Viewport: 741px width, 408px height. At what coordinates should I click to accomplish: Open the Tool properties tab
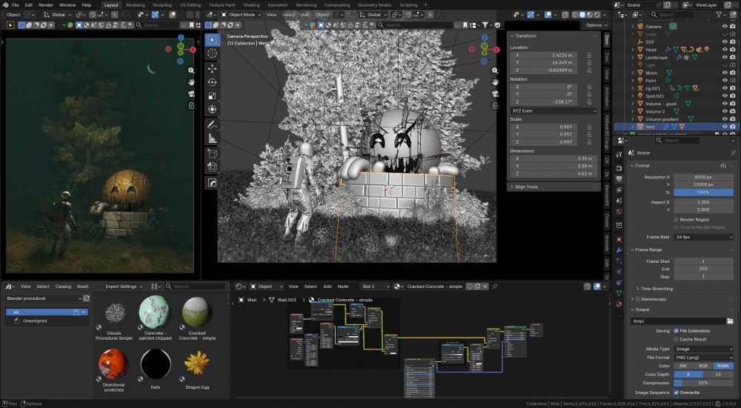click(x=619, y=155)
